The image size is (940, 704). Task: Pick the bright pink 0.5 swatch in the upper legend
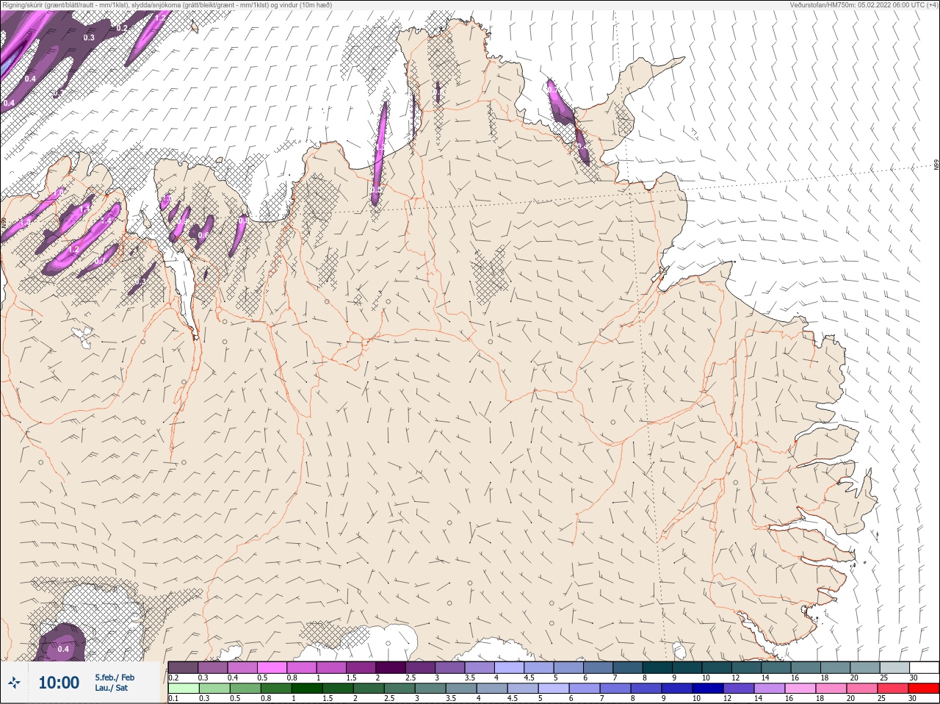272,667
